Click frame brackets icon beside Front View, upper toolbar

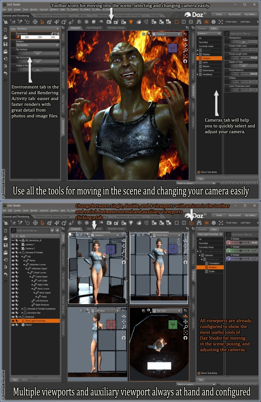tap(221, 22)
